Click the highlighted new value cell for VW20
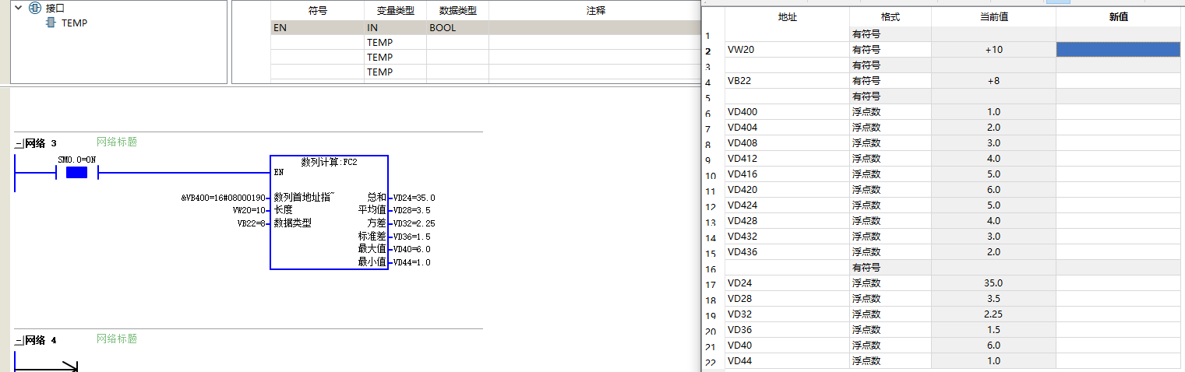 click(x=1118, y=50)
